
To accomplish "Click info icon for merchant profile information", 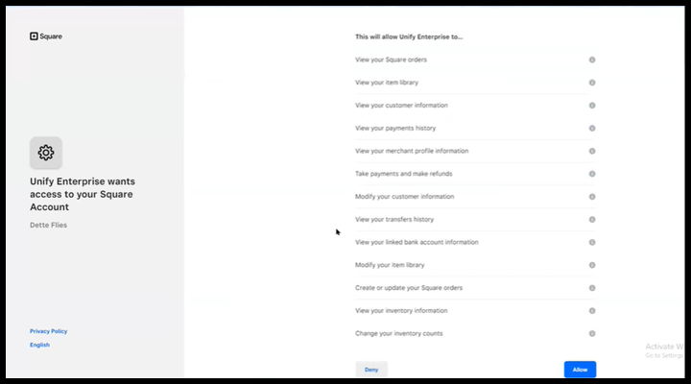I will point(592,151).
